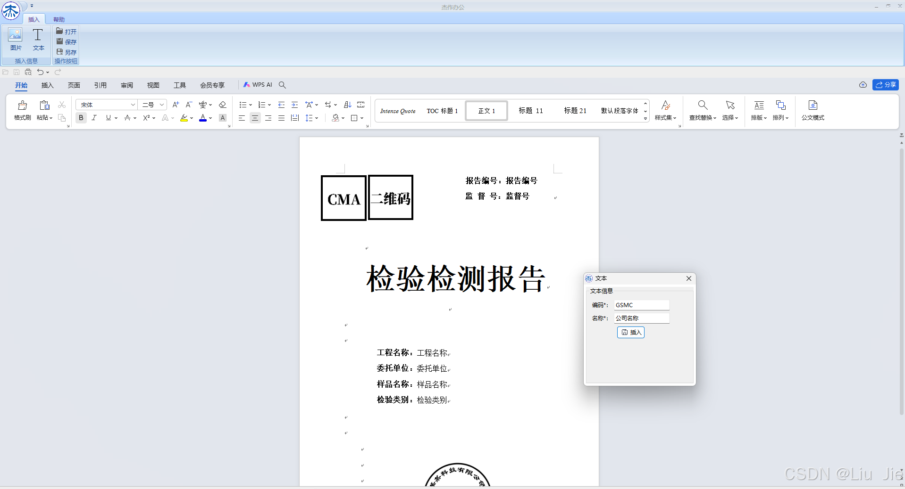Click the 名称 input field containing 公司名称
905x489 pixels.
[x=641, y=318]
